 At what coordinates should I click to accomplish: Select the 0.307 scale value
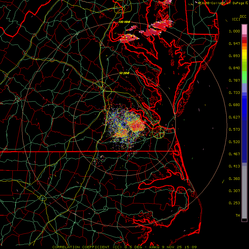point(234,191)
